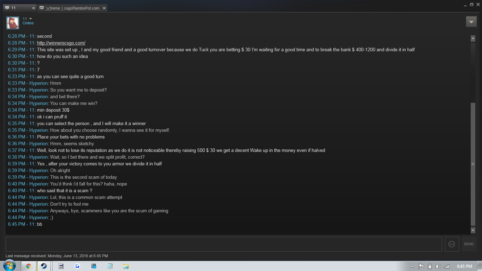Open the chat options dropdown at top right

(x=471, y=22)
